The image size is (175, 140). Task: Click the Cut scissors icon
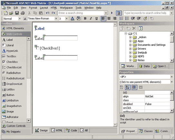click(x=29, y=13)
